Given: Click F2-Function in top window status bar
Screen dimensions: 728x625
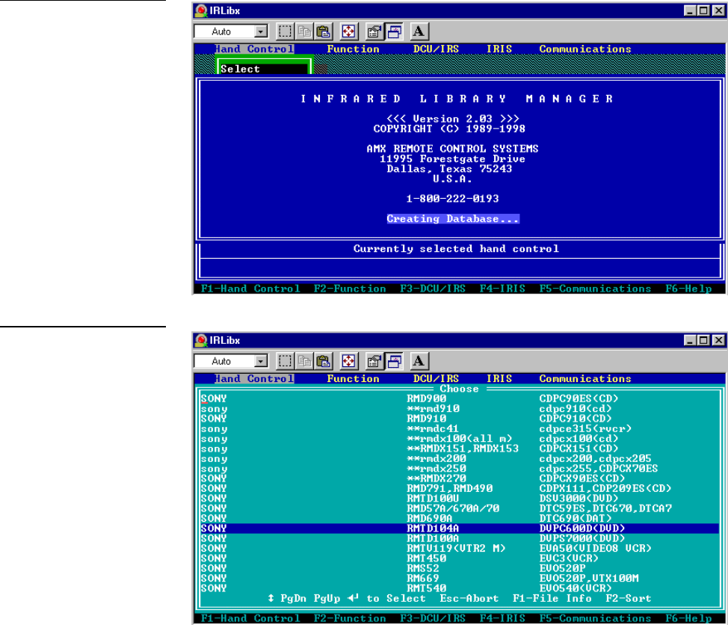Looking at the screenshot, I should tap(350, 289).
